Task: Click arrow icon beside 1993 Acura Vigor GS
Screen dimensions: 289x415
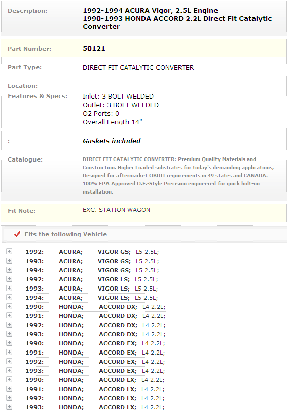Action: point(9,261)
